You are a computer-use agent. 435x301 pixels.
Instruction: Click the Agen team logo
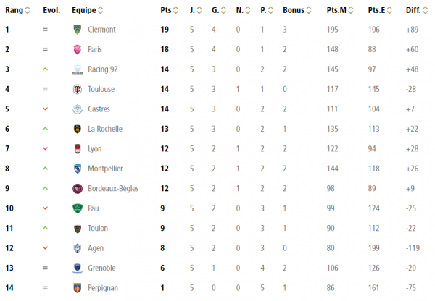point(78,247)
